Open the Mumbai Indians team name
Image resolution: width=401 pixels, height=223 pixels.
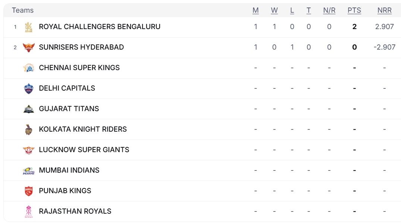69,170
